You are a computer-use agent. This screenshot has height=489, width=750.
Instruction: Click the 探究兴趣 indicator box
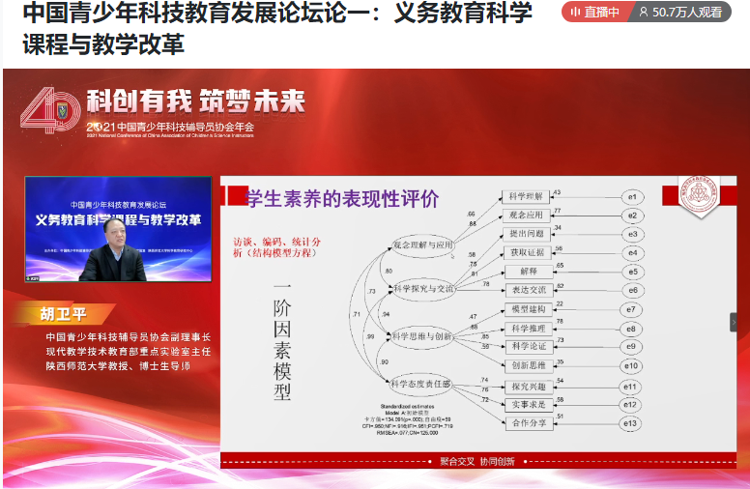(x=529, y=387)
